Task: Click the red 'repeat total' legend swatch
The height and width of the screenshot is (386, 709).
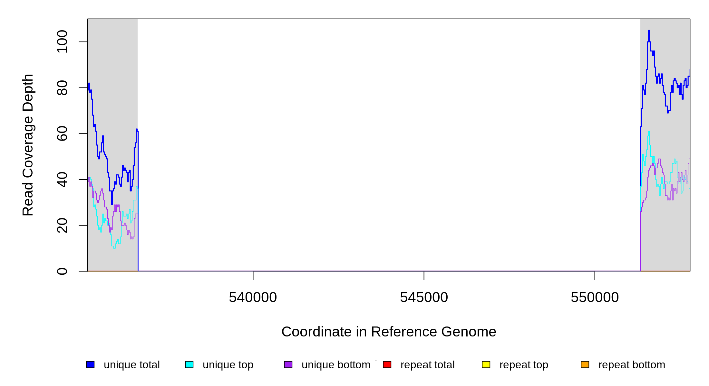Action: [387, 364]
